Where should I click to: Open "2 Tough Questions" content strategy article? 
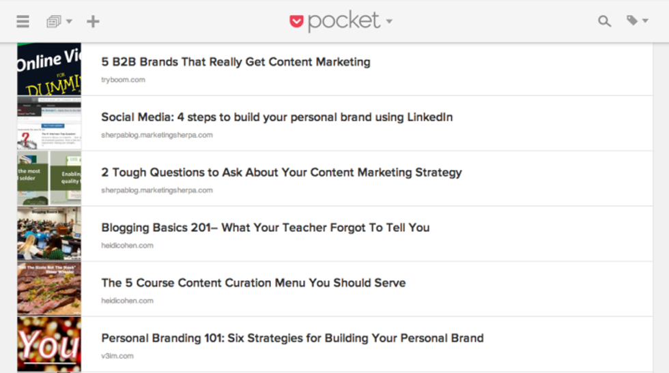(281, 173)
